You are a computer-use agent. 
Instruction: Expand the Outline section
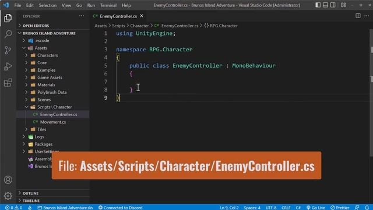click(53, 193)
